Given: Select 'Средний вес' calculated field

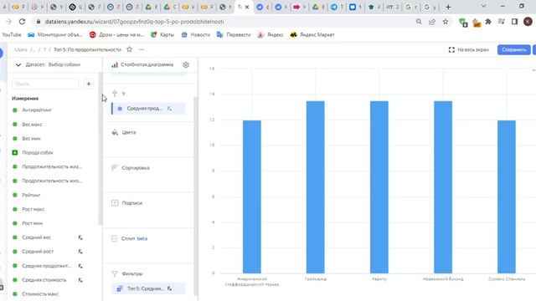Looking at the screenshot, I should pos(37,237).
